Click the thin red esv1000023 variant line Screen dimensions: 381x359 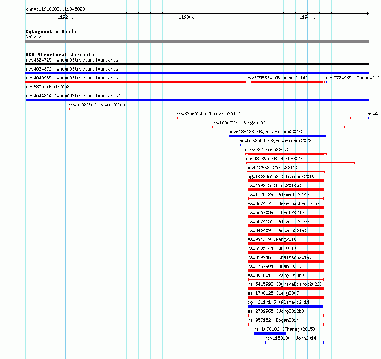[x=278, y=127]
